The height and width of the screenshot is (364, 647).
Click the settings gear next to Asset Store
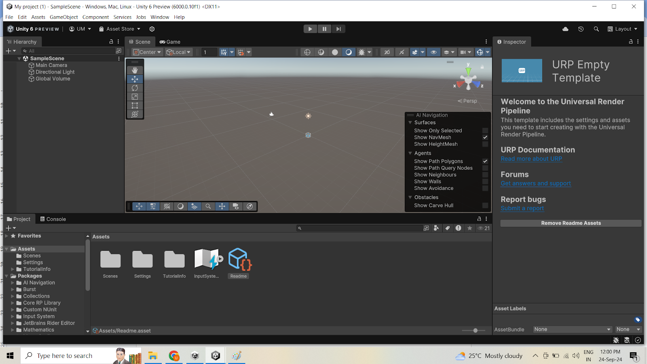coord(152,29)
